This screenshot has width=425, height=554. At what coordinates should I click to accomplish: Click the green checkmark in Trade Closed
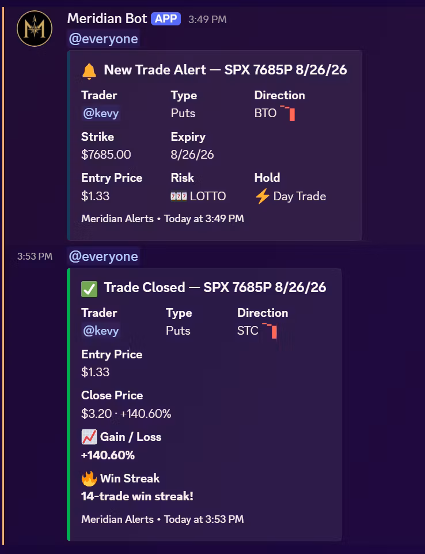[89, 289]
